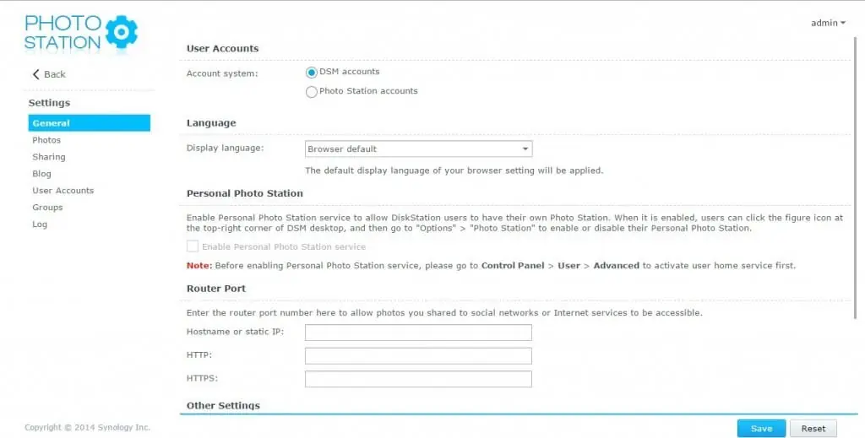The image size is (865, 438).
Task: Open the Sharing settings page
Action: 49,157
